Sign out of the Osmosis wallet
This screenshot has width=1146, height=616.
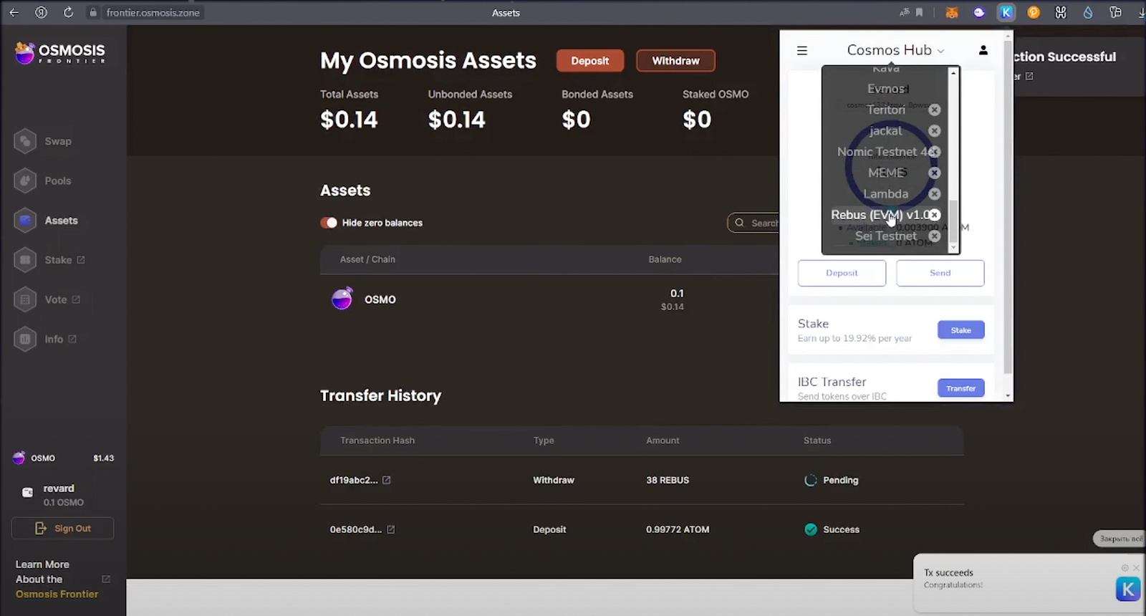click(x=62, y=529)
